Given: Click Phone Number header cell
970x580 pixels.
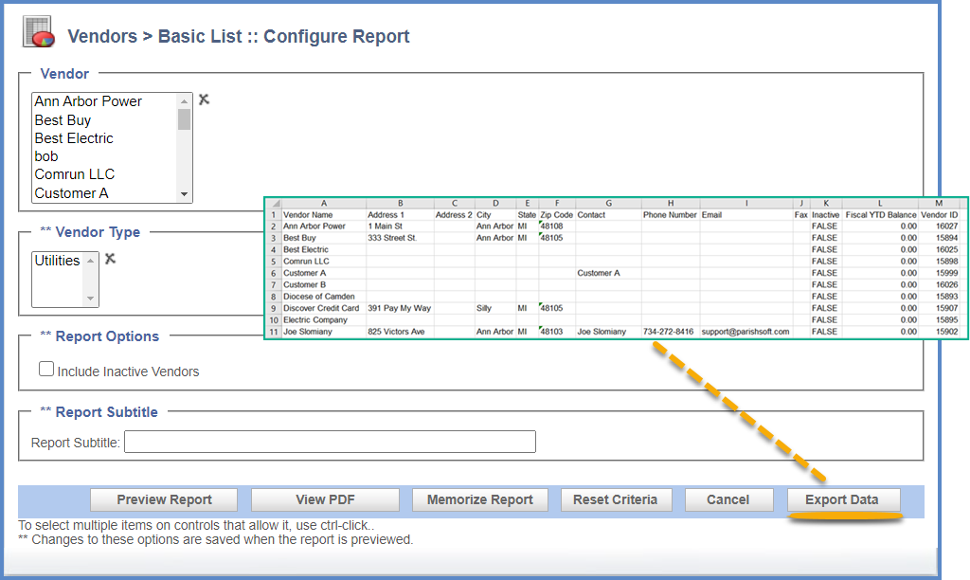Looking at the screenshot, I should point(671,215).
